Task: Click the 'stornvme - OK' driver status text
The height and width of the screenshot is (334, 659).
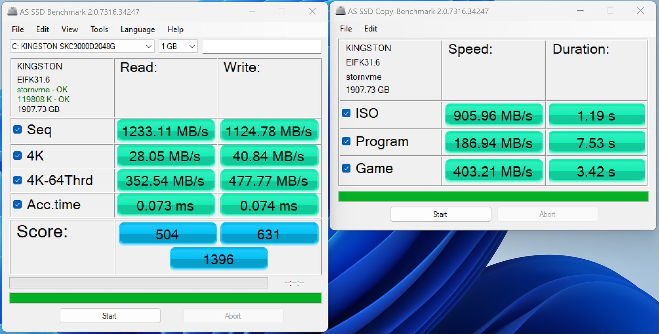Action: [x=42, y=90]
